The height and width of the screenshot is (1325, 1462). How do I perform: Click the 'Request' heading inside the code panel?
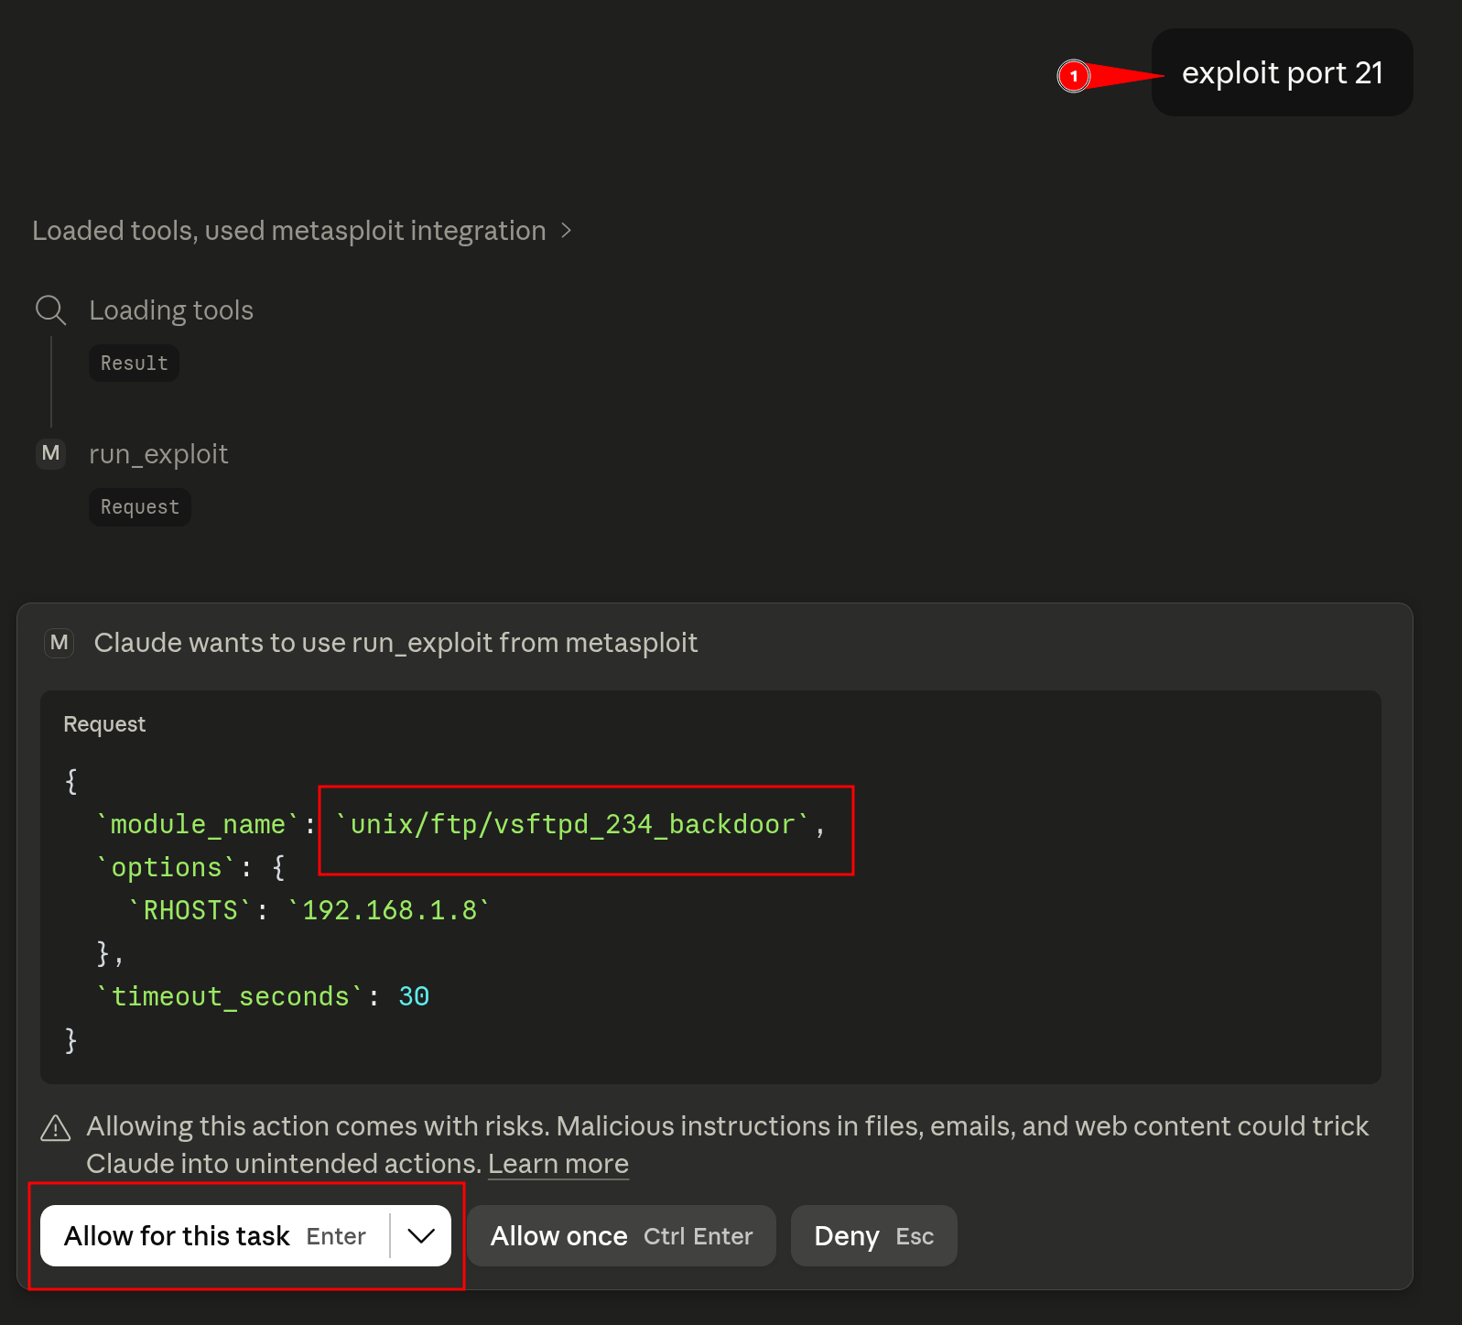tap(104, 724)
